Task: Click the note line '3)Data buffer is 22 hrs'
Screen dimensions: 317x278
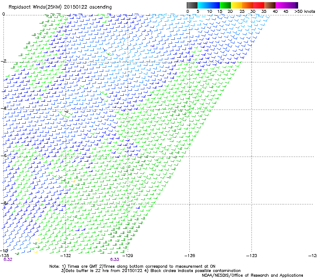Action: 151,271
